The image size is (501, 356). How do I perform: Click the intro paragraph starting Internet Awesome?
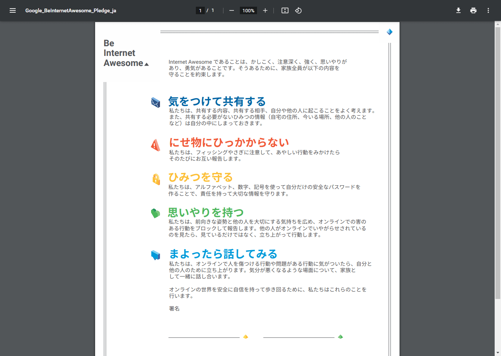[x=258, y=68]
